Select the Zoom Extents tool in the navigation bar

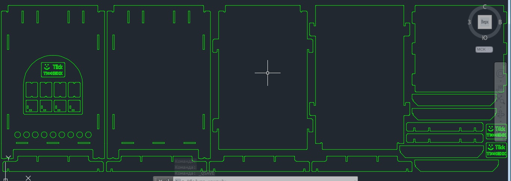501,100
